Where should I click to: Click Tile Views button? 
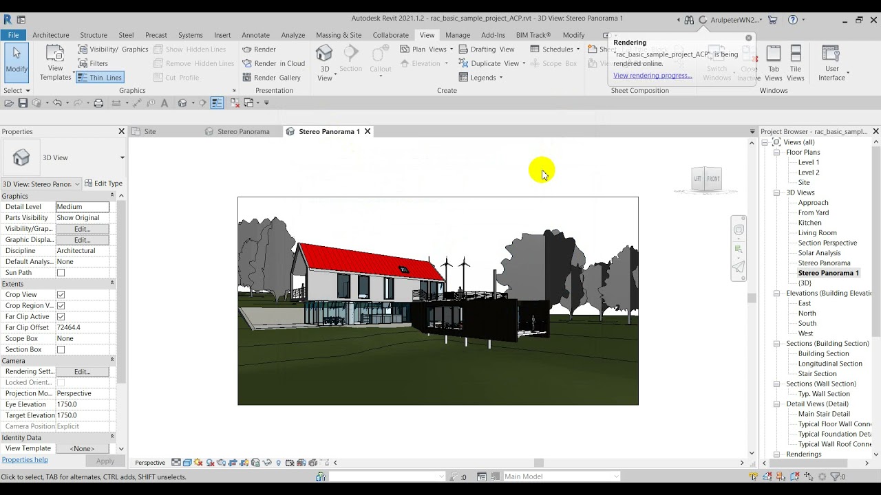tap(796, 63)
